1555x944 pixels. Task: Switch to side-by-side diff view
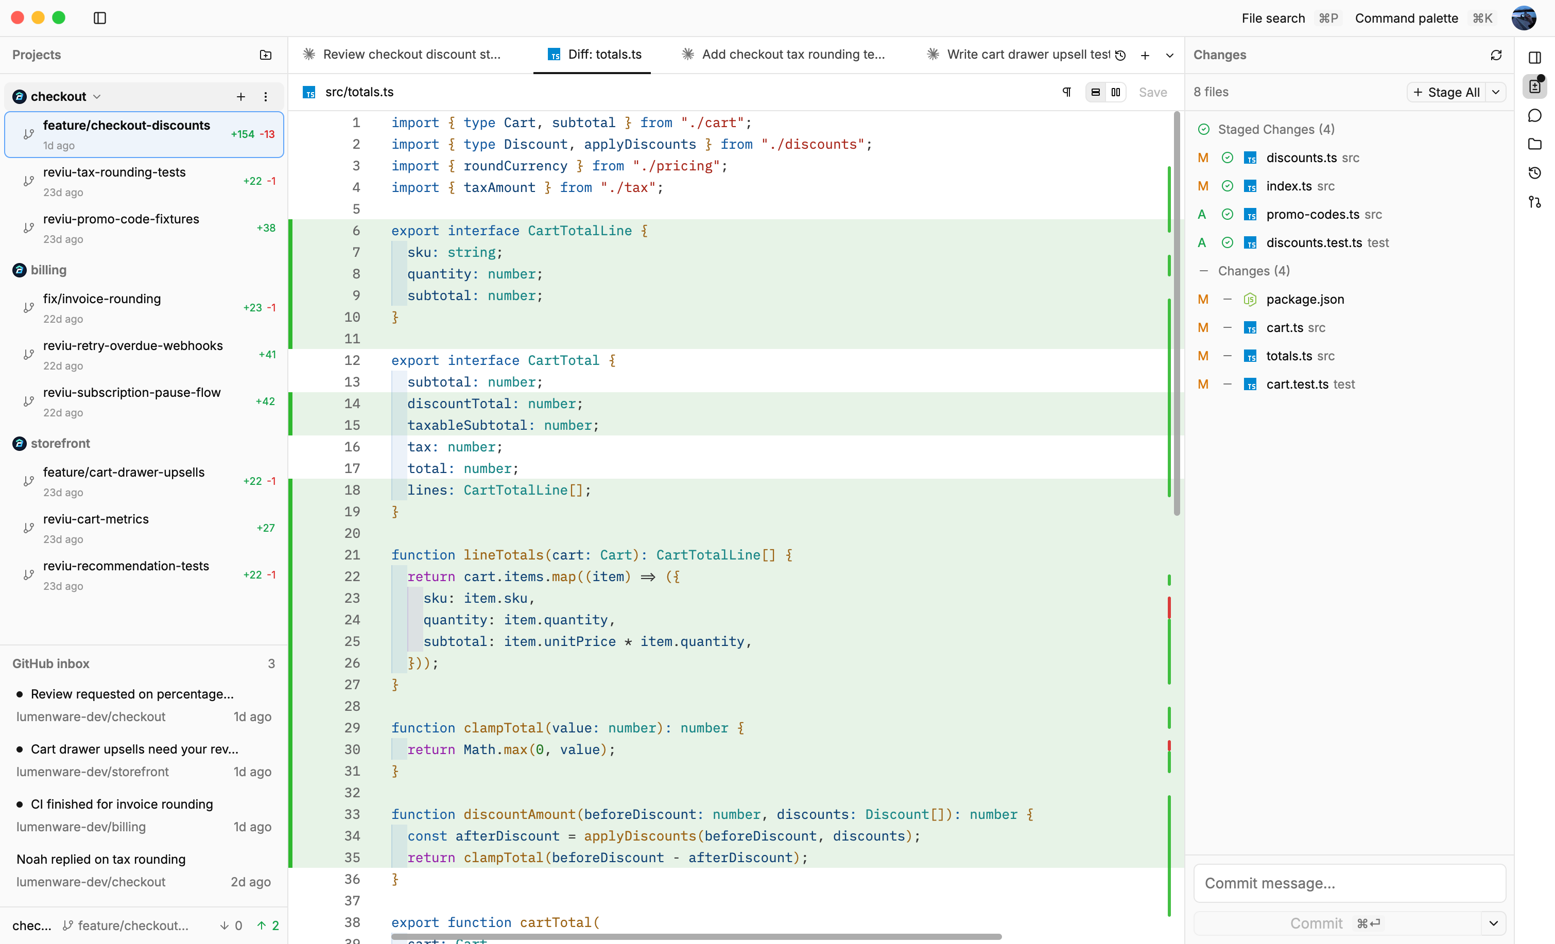coord(1116,92)
